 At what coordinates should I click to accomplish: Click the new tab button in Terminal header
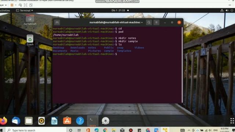(x=57, y=22)
